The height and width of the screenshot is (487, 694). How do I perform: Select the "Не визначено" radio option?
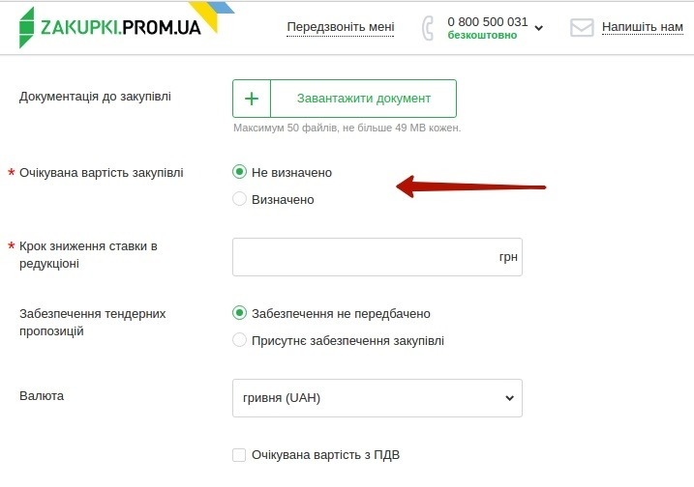[x=240, y=172]
